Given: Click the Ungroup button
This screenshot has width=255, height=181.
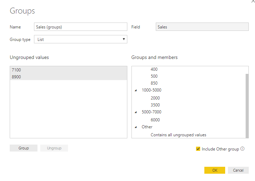Looking at the screenshot, I should (x=54, y=148).
